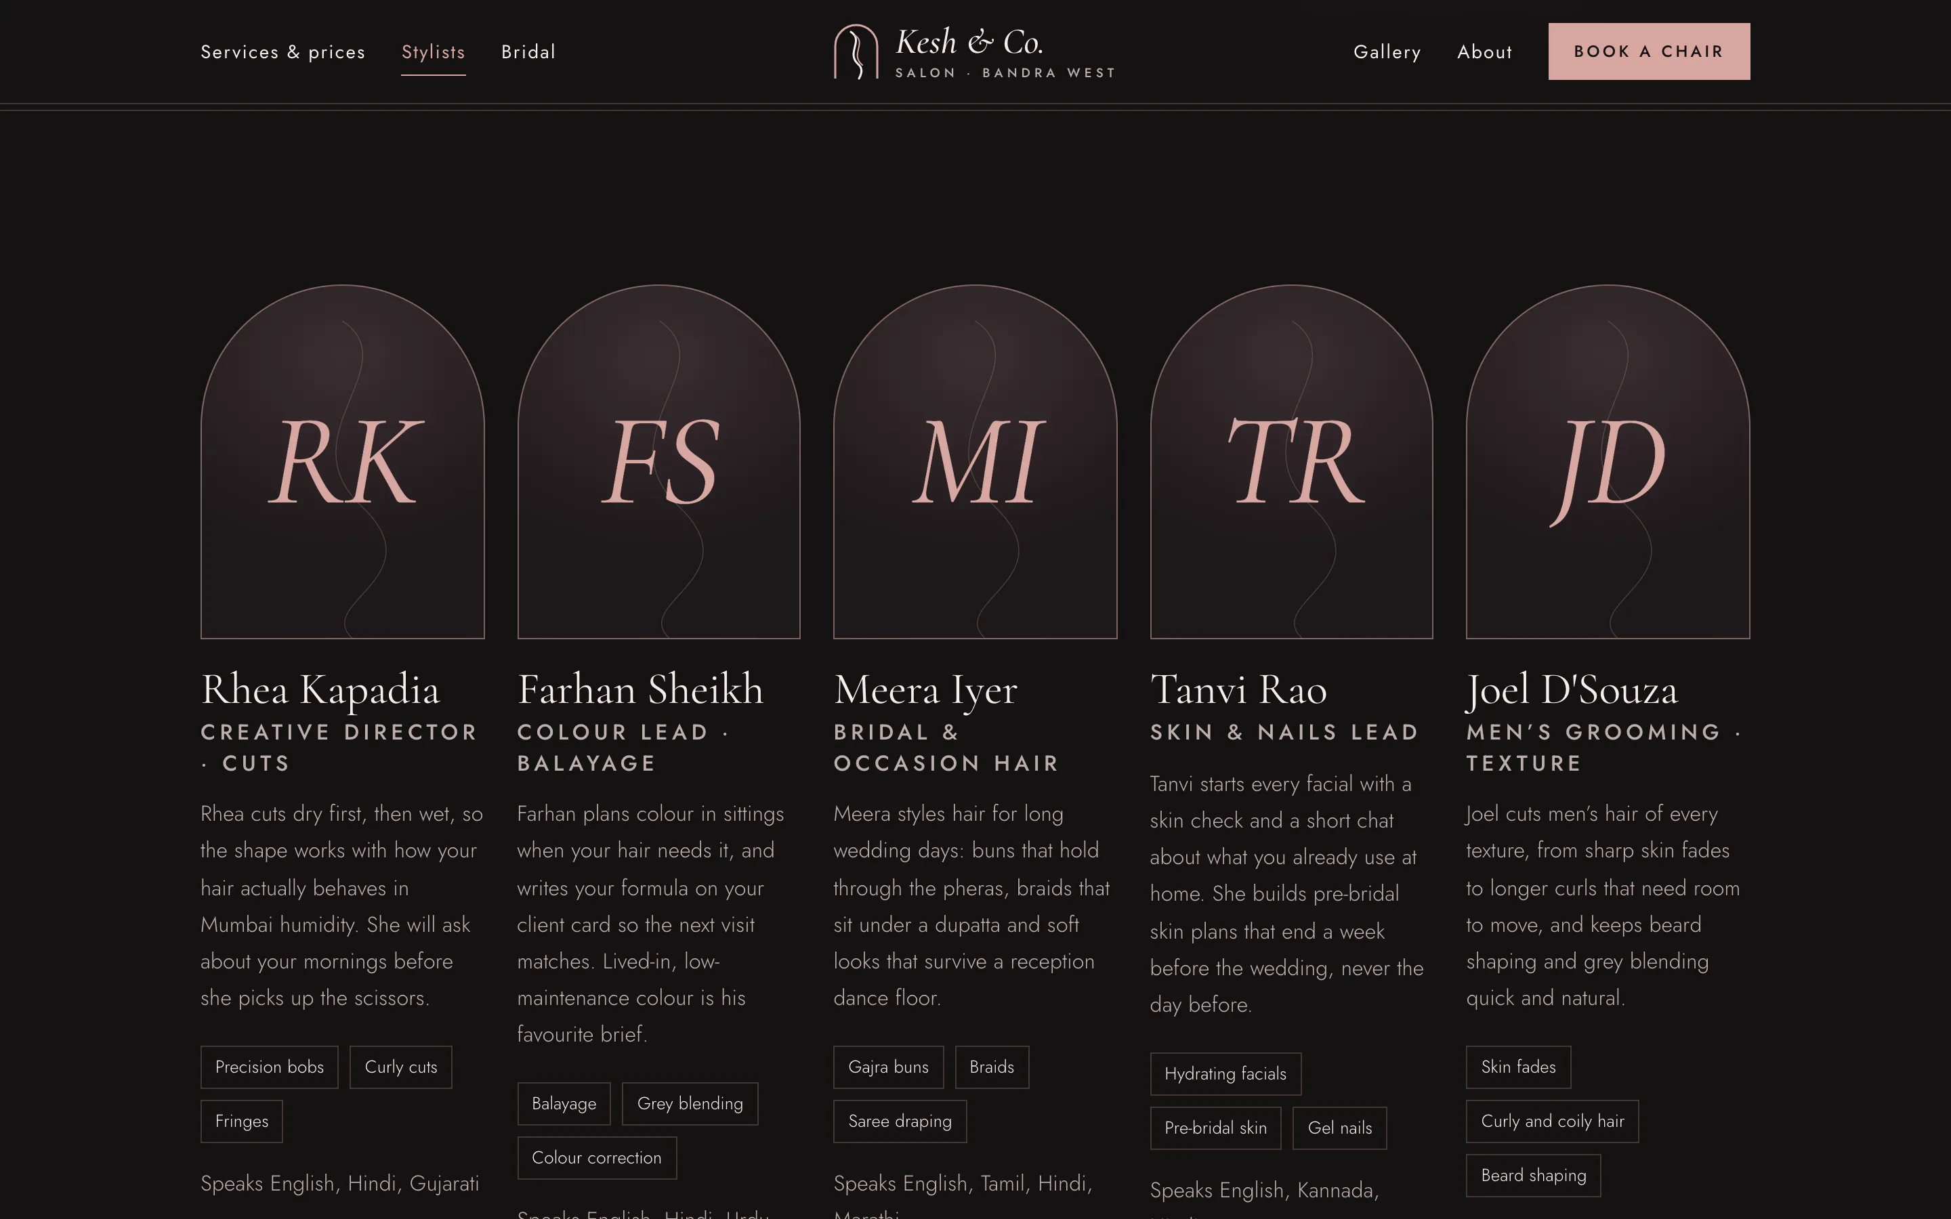Click the Meera Iyer name heading

(925, 690)
